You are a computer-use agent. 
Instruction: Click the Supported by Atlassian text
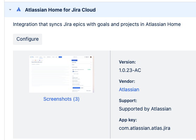(x=145, y=109)
